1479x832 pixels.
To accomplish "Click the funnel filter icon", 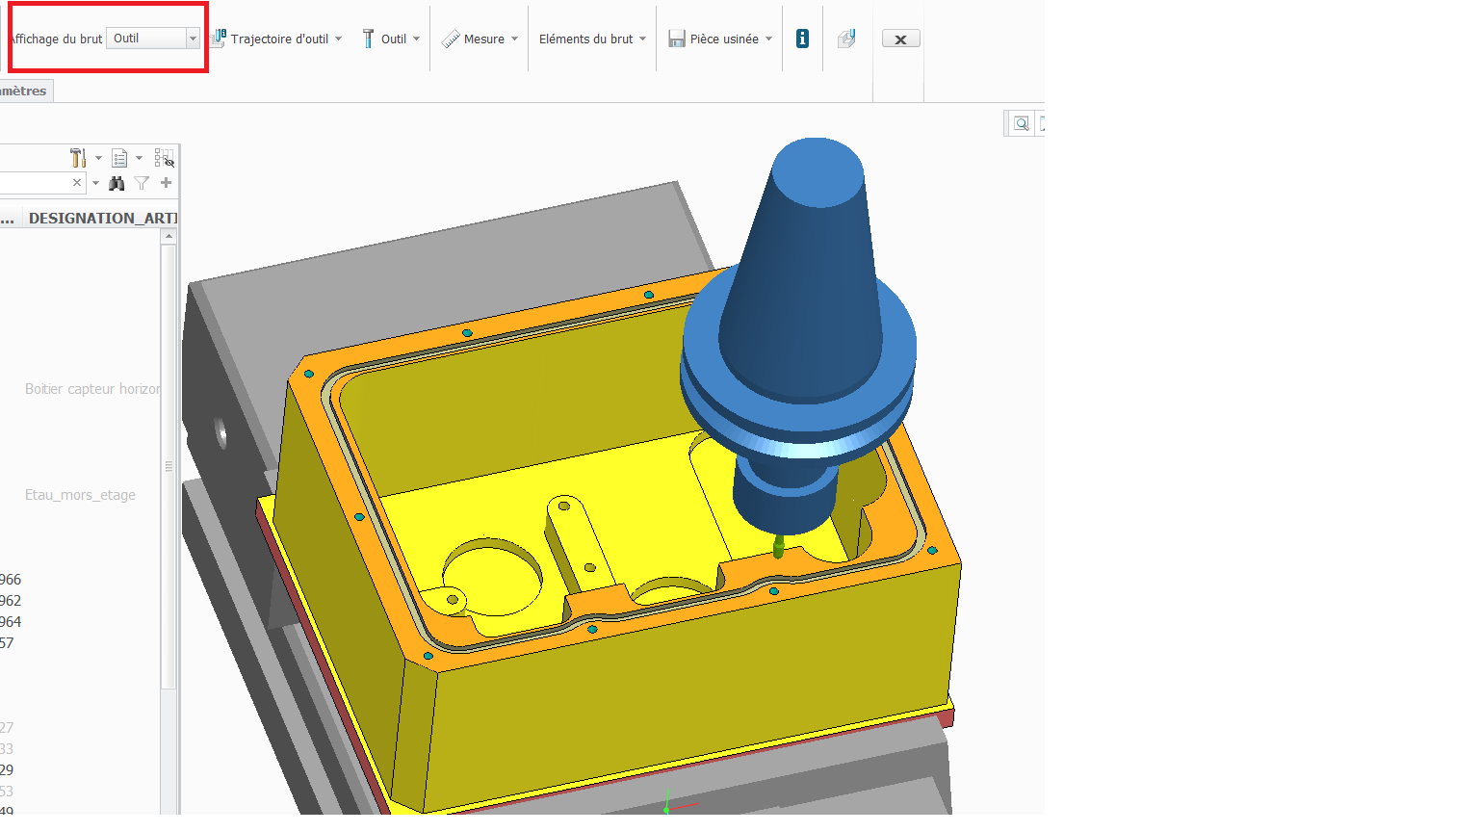I will (142, 183).
